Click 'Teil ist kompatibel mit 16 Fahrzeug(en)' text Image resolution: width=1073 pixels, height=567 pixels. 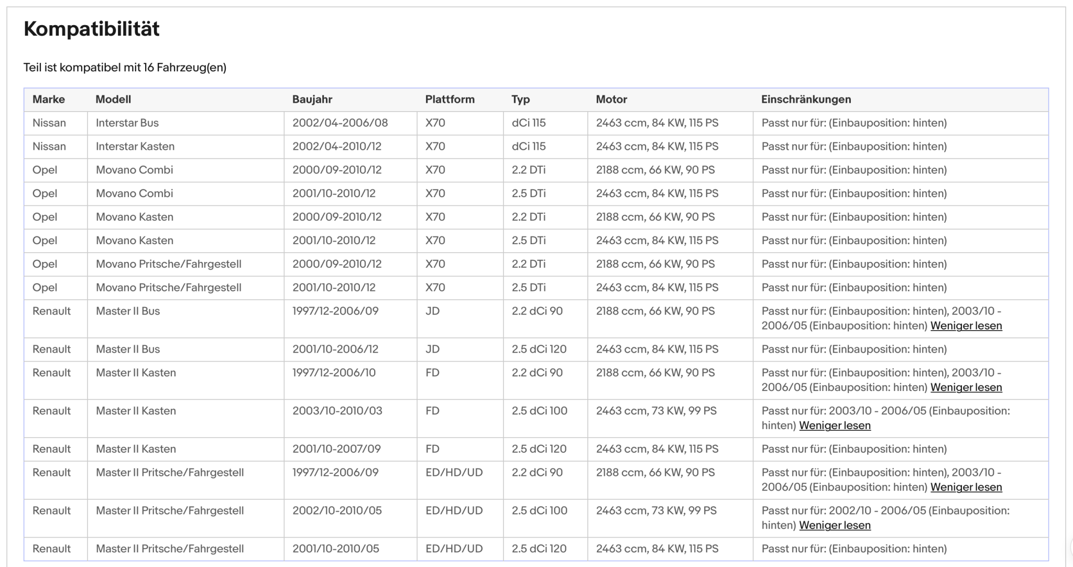(125, 68)
